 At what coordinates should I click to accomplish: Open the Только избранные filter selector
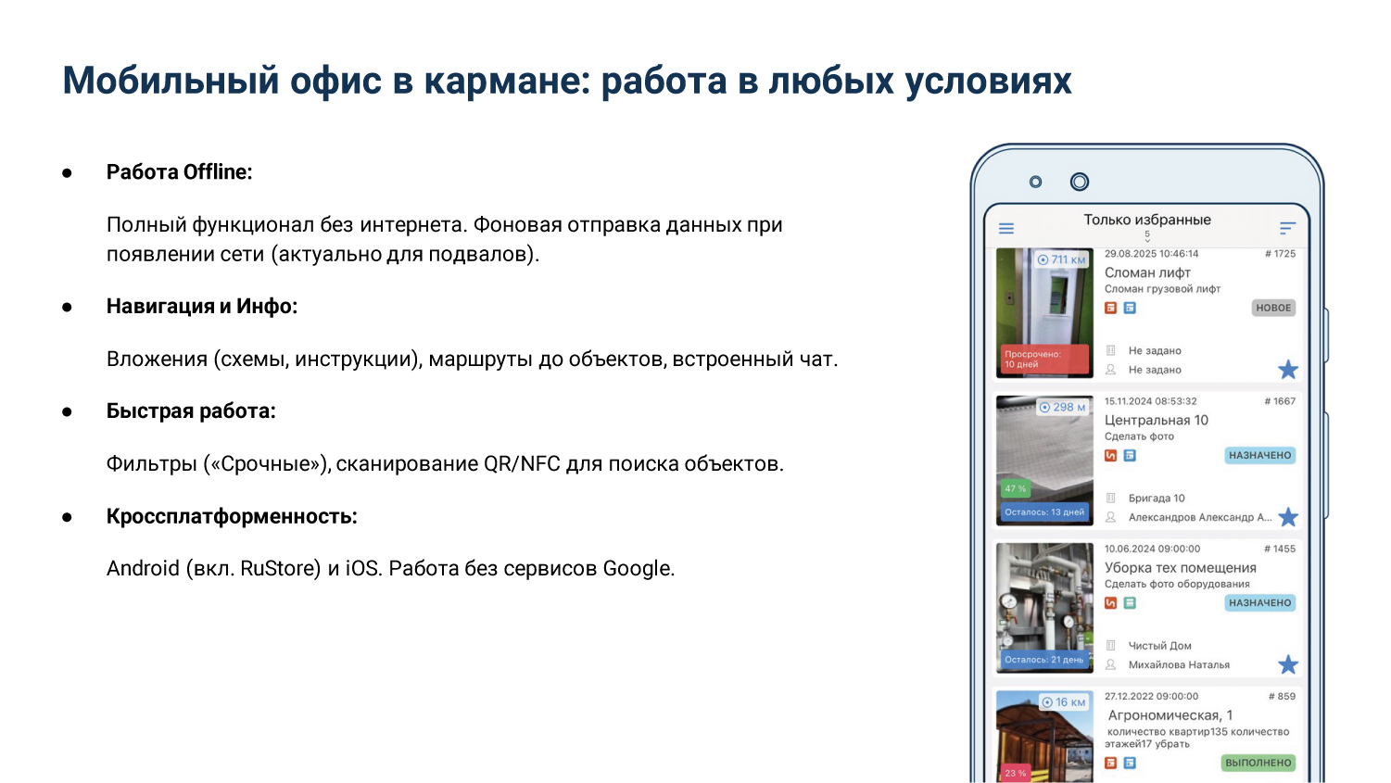pyautogui.click(x=1147, y=220)
